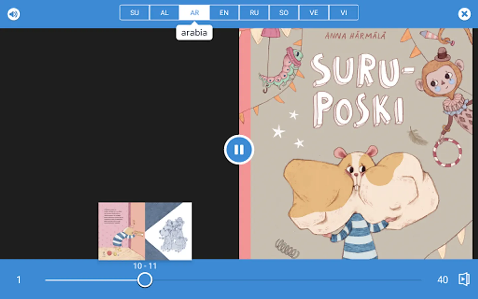The width and height of the screenshot is (478, 299).
Task: Click the Suruposki book cover
Action: [x=356, y=144]
